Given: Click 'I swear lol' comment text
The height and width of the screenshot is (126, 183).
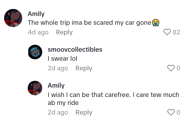Looking at the screenshot, I should click(x=62, y=58).
